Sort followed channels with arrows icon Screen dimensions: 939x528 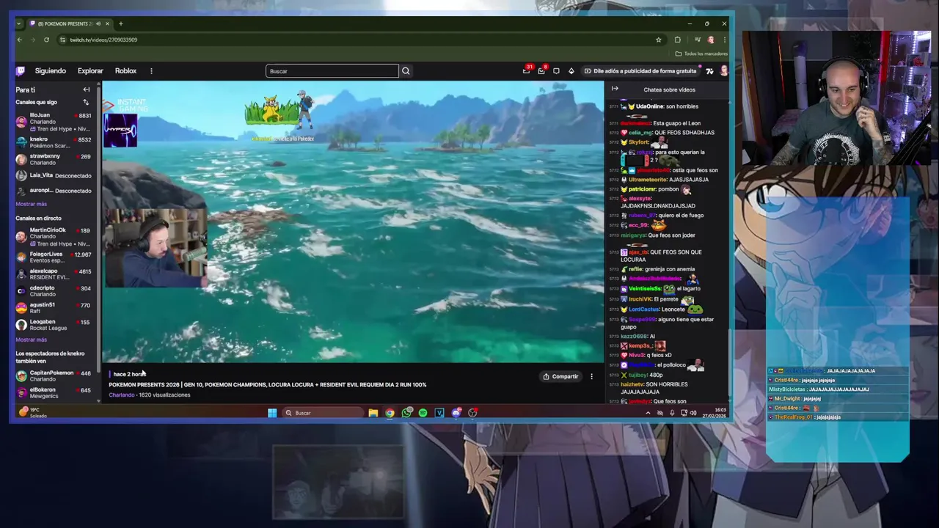pos(86,102)
